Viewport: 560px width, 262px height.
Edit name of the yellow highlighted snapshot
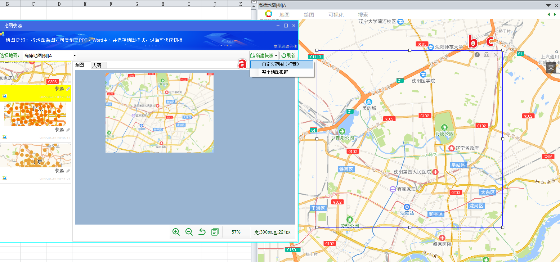[68, 89]
